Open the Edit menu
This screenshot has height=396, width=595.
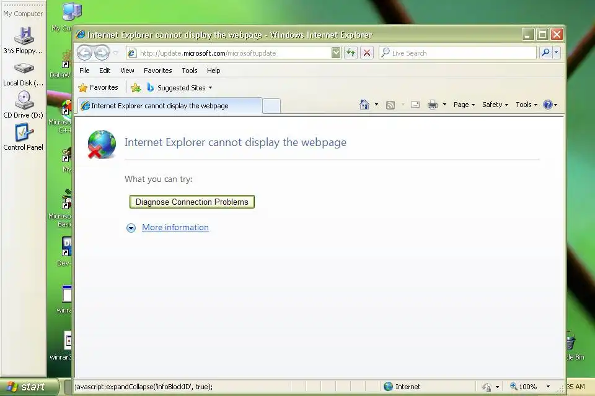(105, 71)
